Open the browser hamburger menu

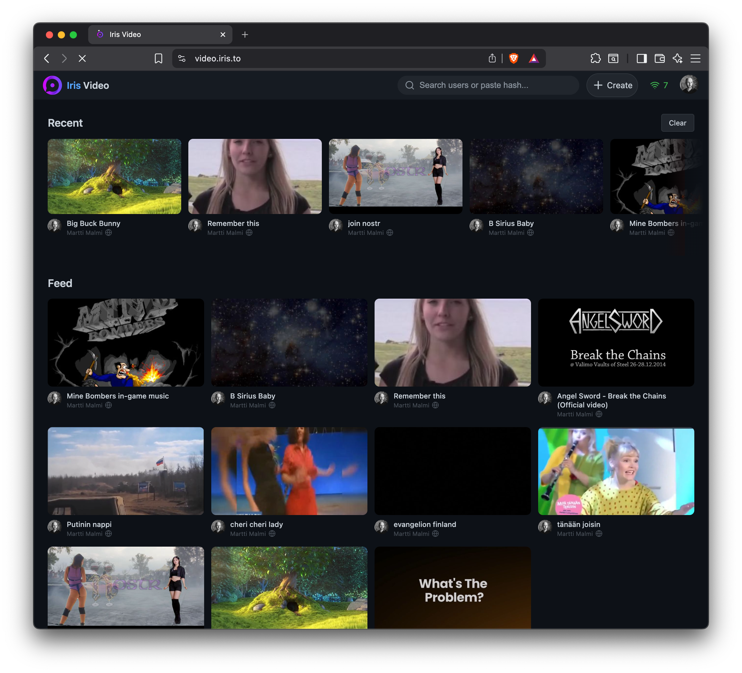pyautogui.click(x=695, y=58)
